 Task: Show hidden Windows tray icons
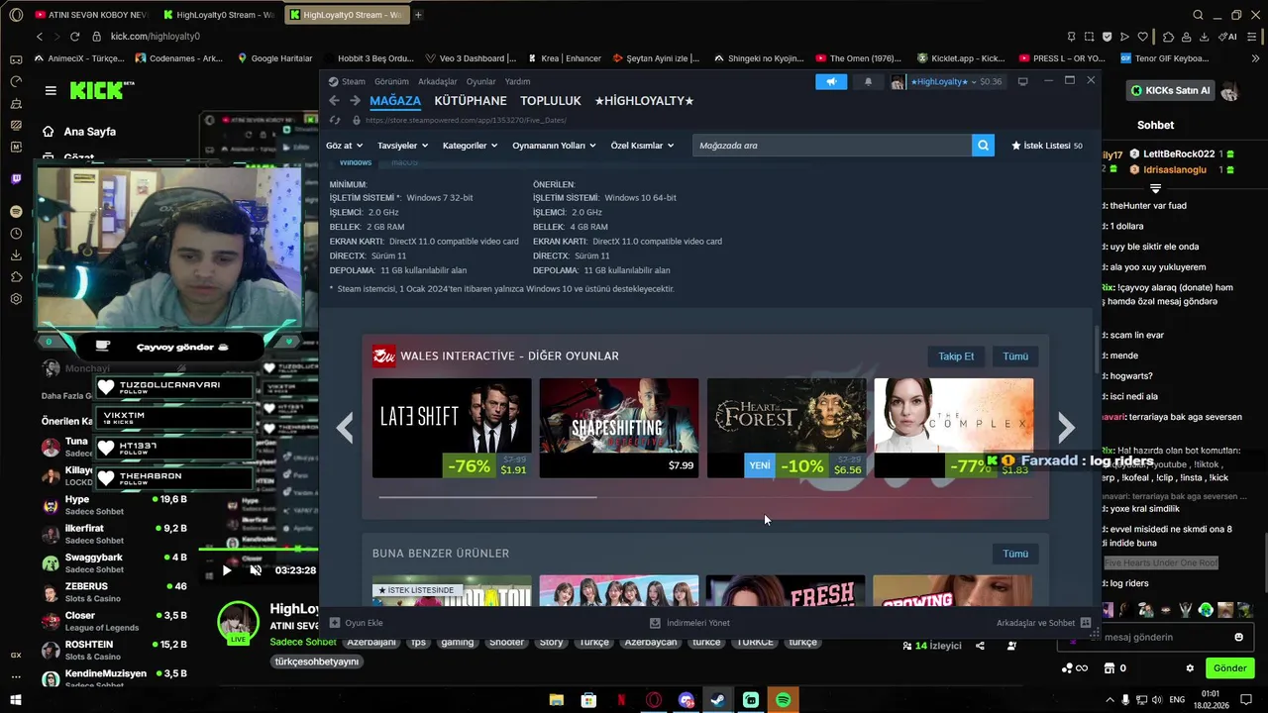1109,700
